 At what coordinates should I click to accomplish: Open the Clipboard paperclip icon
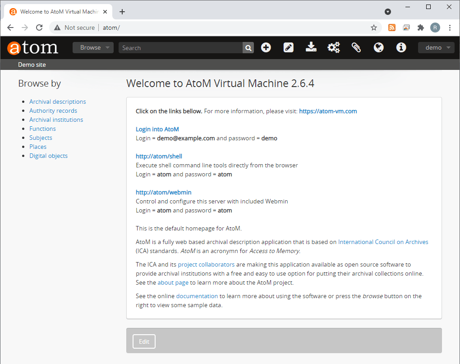click(x=356, y=47)
